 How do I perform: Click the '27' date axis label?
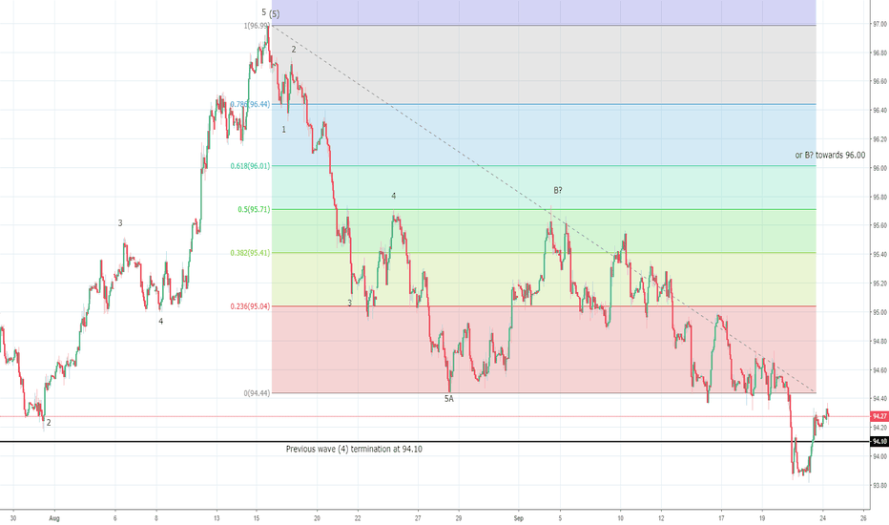[x=418, y=518]
